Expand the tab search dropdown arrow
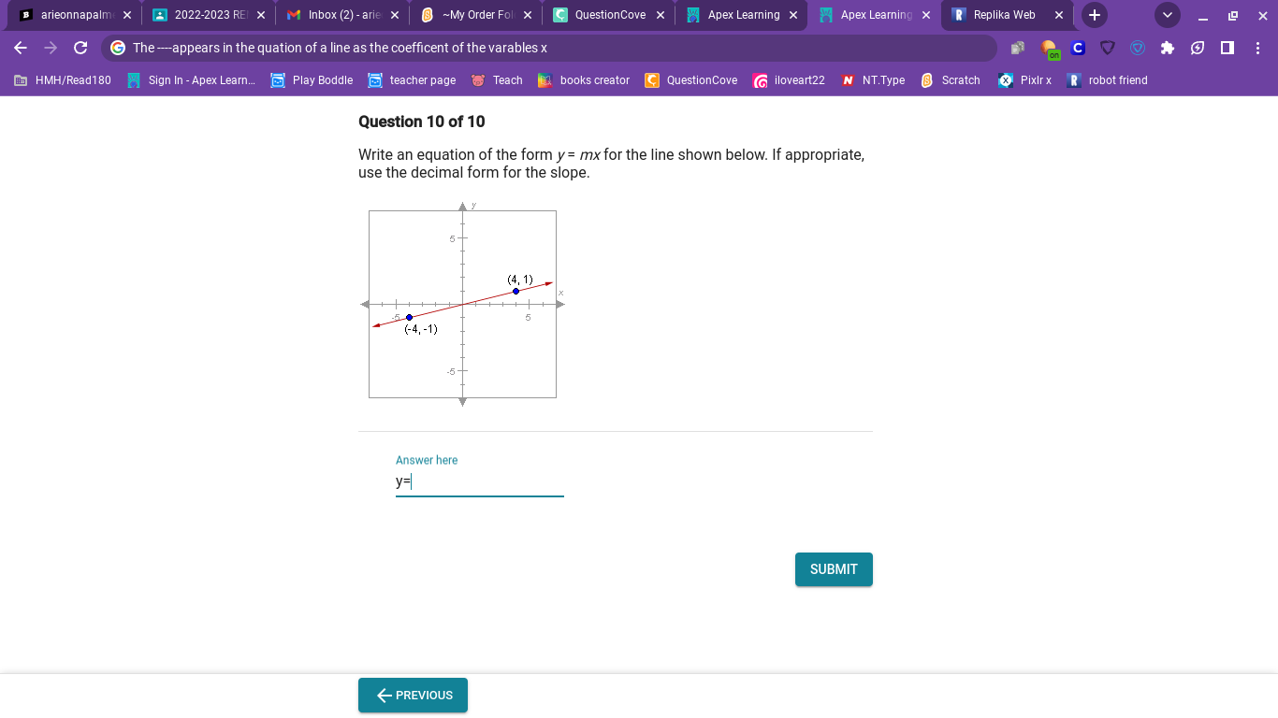 click(x=1168, y=15)
